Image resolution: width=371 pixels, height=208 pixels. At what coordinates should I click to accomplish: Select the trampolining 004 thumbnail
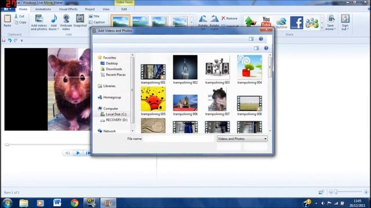coord(250,68)
